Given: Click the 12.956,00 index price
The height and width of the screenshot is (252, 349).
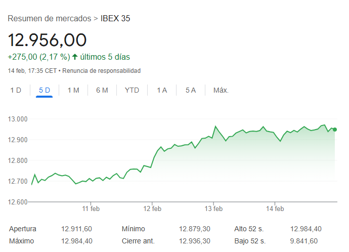Looking at the screenshot, I should pos(47,40).
